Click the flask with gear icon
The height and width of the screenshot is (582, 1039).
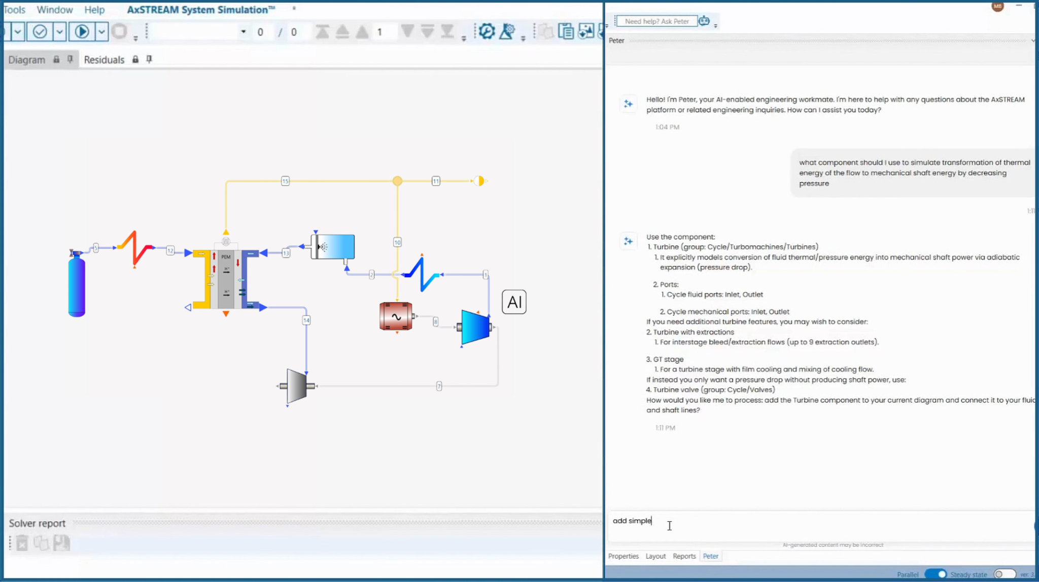click(507, 31)
